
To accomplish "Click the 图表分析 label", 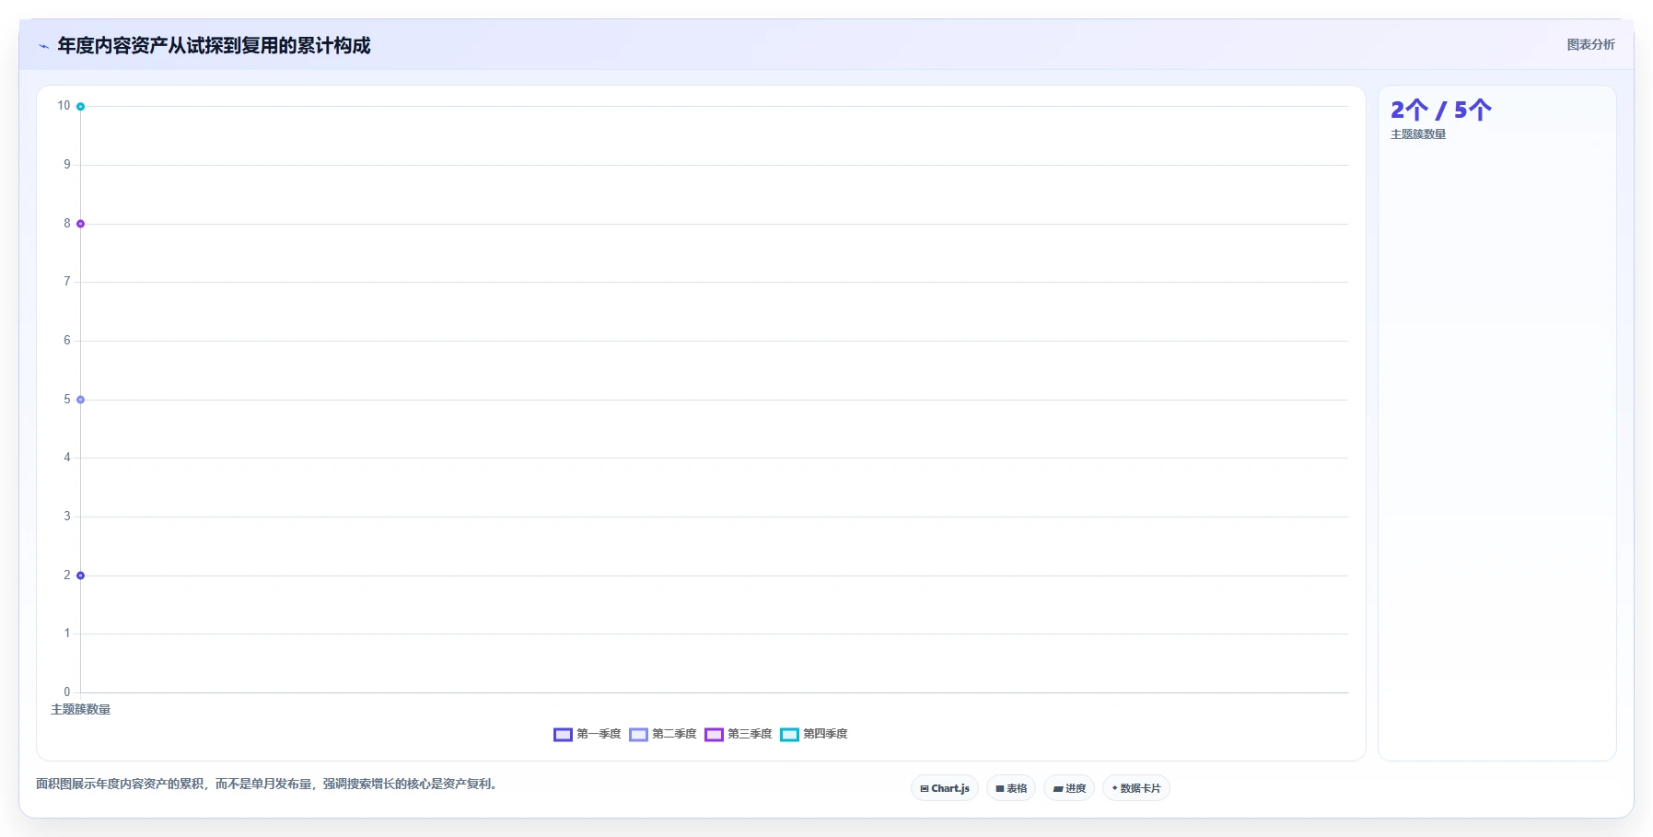I will 1590,44.
